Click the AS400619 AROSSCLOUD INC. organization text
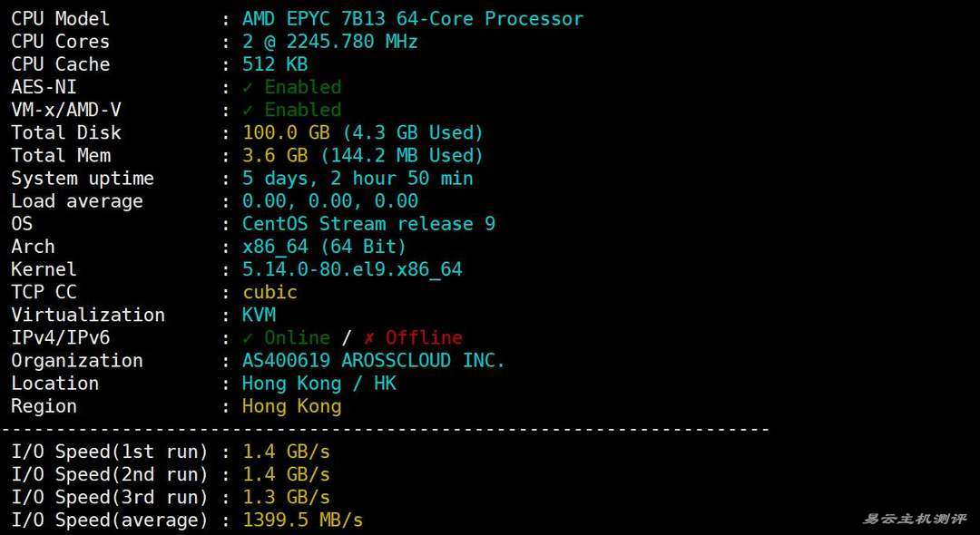 [x=373, y=361]
